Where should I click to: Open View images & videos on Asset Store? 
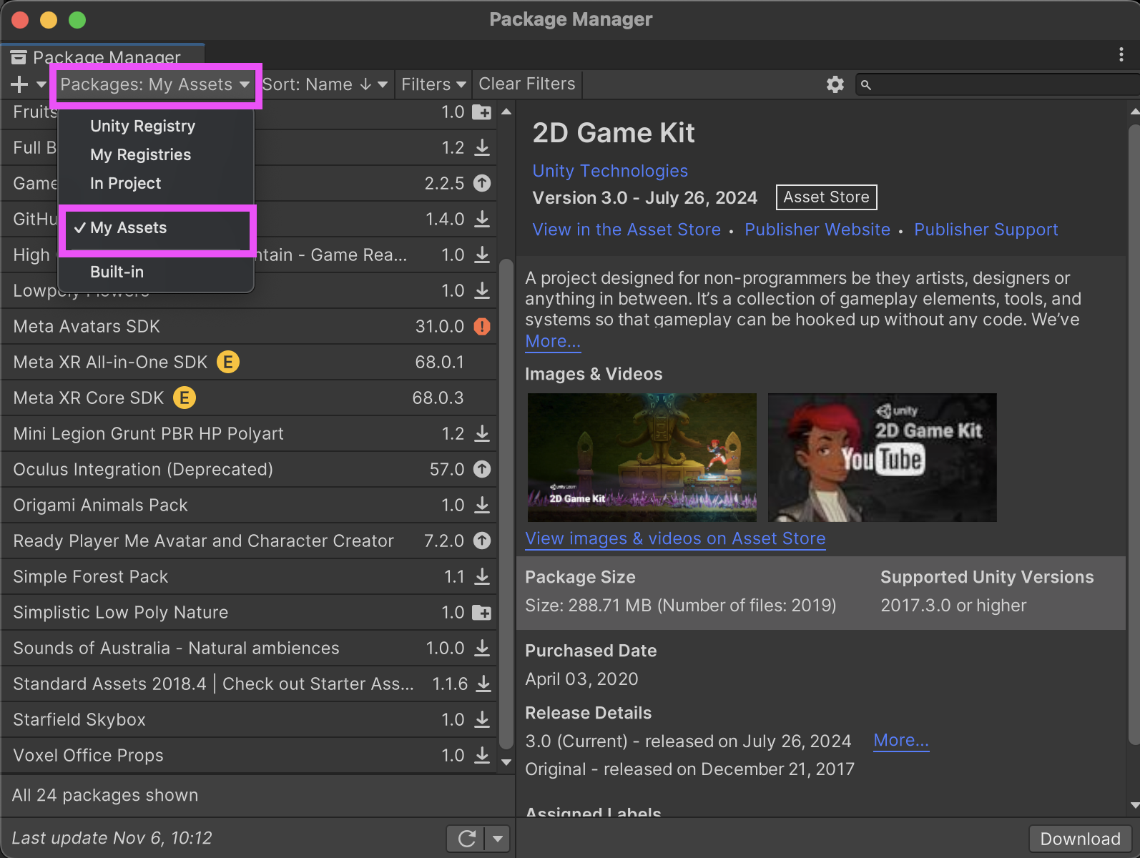pos(675,538)
